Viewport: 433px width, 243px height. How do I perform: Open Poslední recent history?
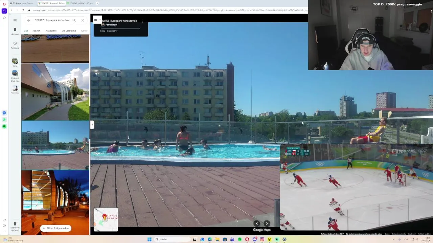coord(15,45)
